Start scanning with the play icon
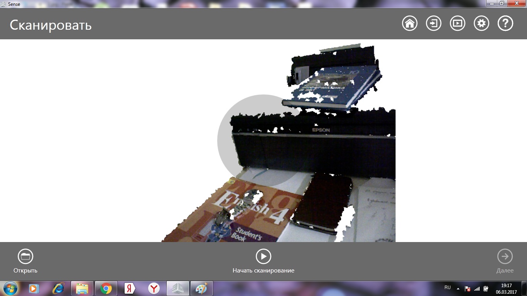 [263, 256]
